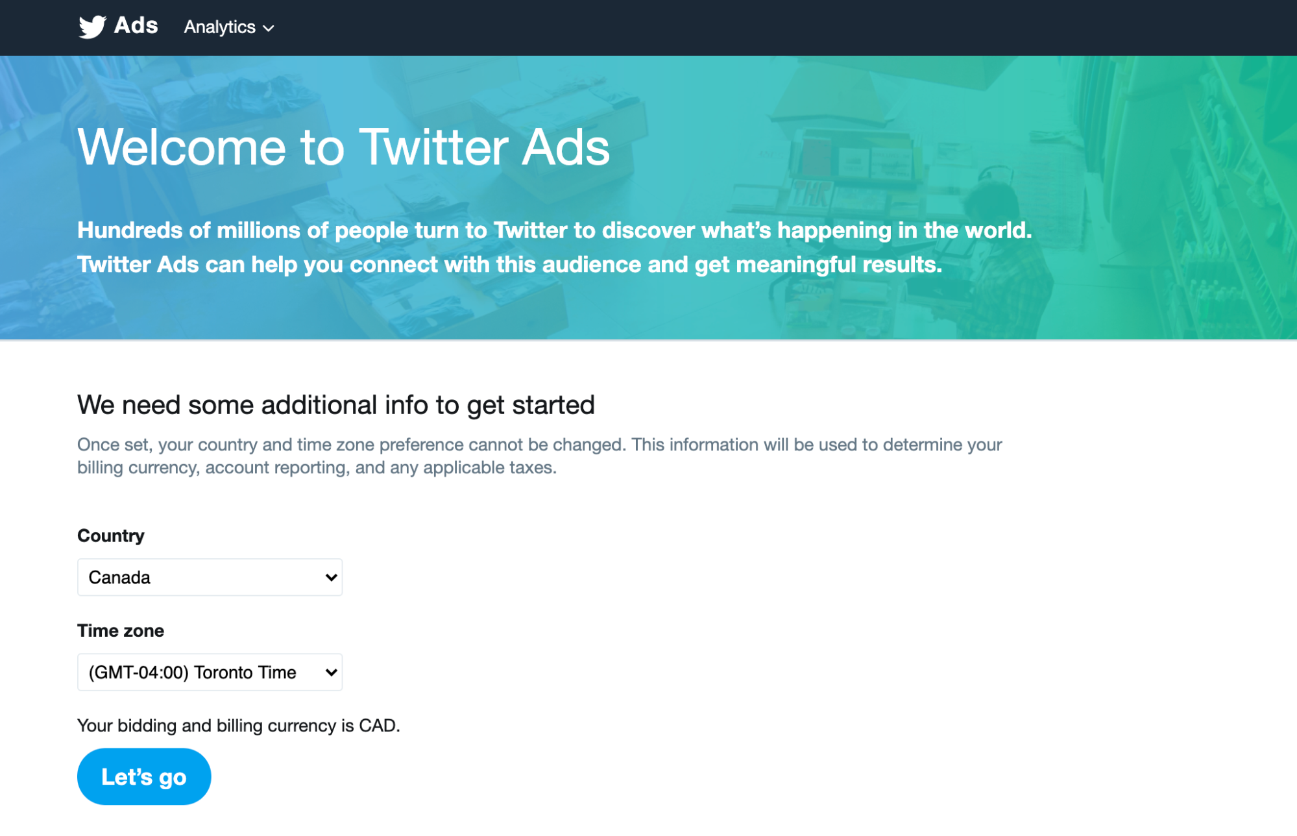The width and height of the screenshot is (1297, 836).
Task: Click the country and time zone disclaimer text
Action: pos(540,456)
